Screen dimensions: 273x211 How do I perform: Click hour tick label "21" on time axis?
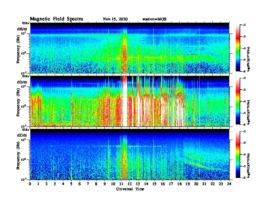pyautogui.click(x=204, y=184)
